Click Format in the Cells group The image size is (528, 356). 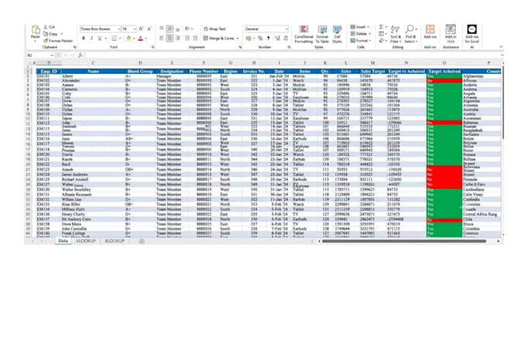pyautogui.click(x=360, y=40)
